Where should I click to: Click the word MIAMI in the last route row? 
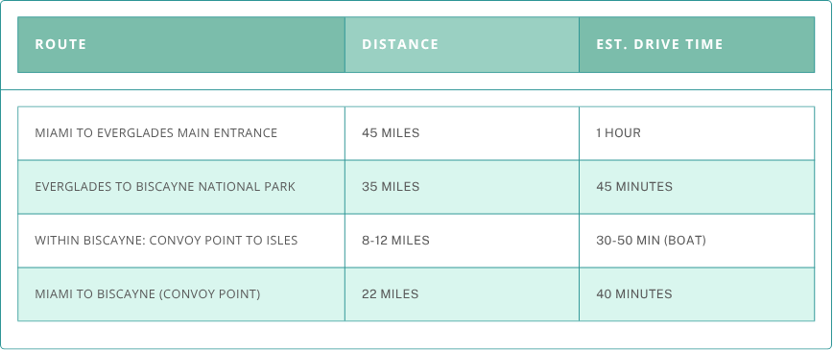51,294
